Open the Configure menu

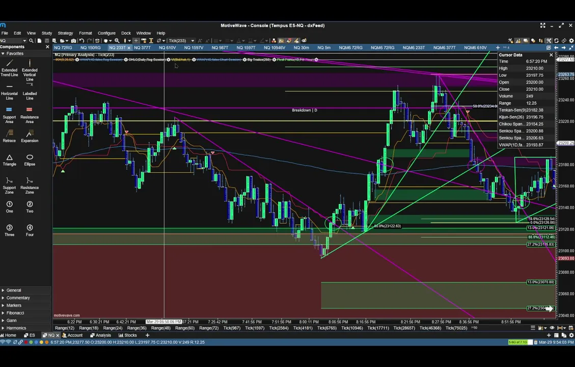pos(106,33)
